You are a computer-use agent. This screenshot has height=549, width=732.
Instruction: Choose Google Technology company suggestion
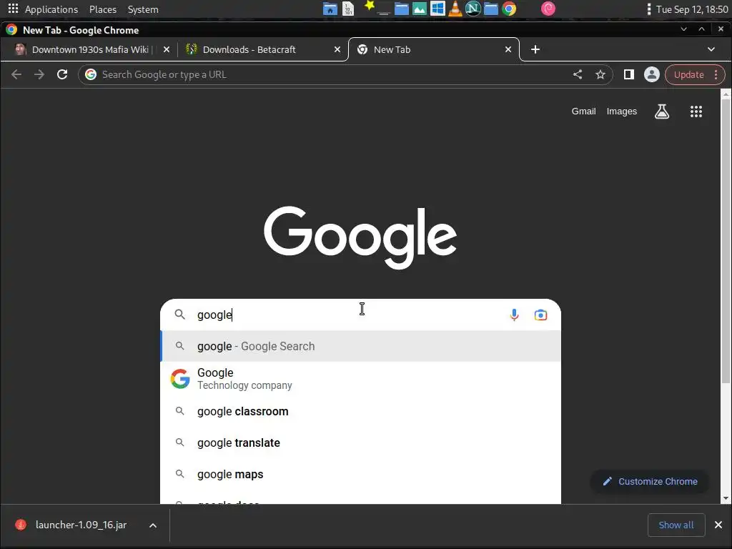[x=360, y=379]
